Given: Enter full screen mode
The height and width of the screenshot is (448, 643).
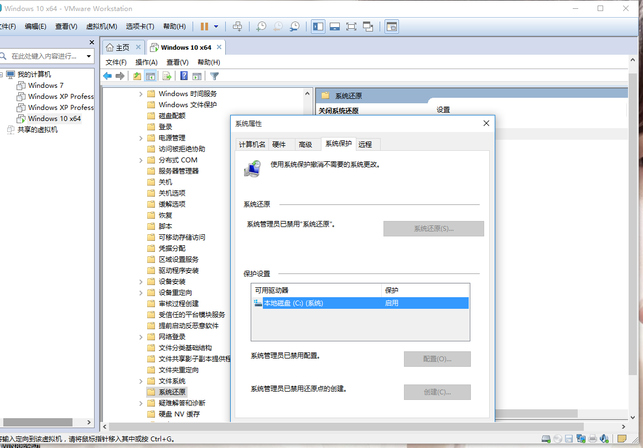Looking at the screenshot, I should [351, 27].
